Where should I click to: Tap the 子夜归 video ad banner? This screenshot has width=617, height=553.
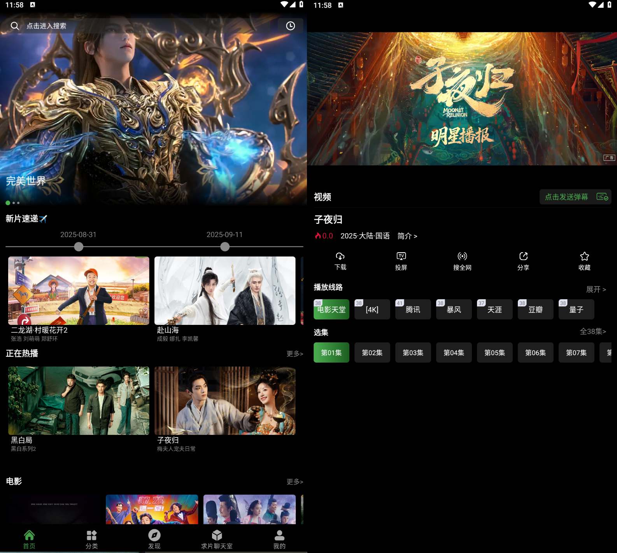462,99
